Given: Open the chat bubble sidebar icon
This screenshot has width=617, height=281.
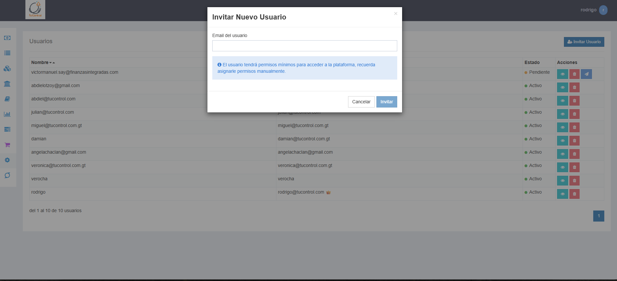Looking at the screenshot, I should click(7, 175).
